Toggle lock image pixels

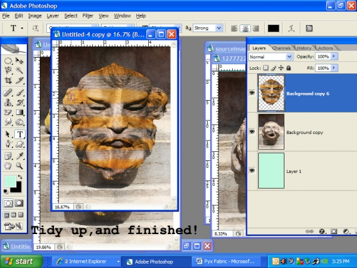click(x=274, y=68)
